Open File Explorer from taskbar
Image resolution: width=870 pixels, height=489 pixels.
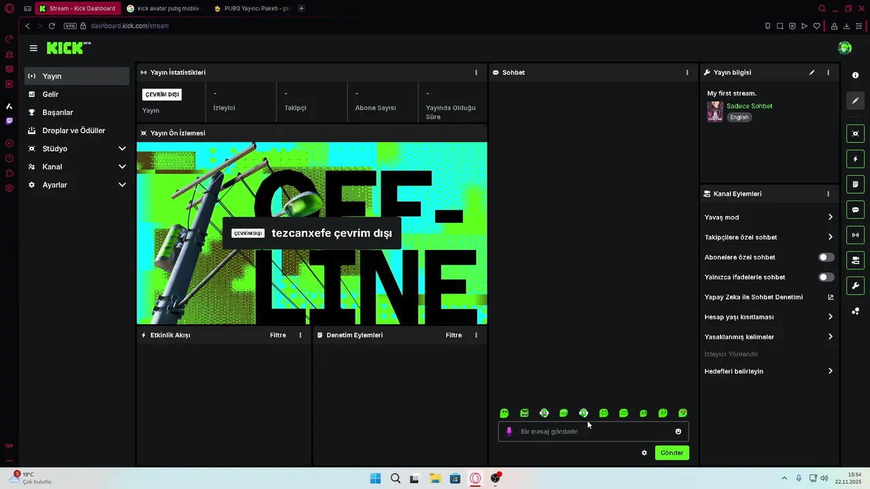click(435, 479)
